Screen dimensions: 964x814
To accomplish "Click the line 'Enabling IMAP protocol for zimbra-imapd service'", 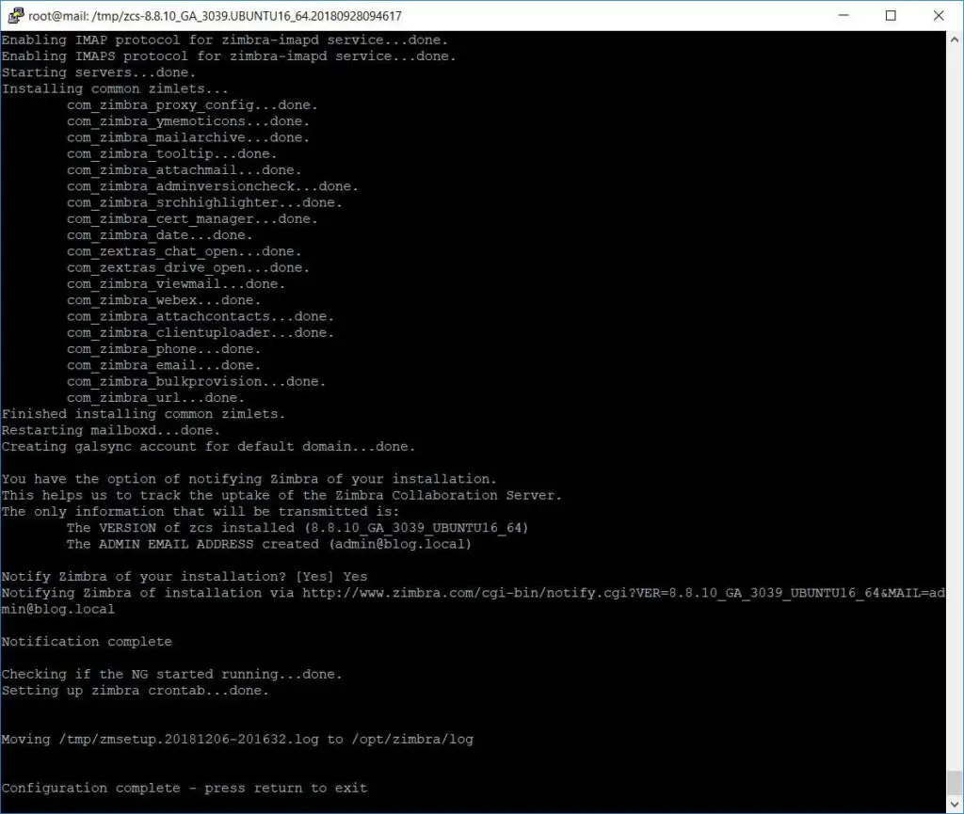I will point(225,40).
